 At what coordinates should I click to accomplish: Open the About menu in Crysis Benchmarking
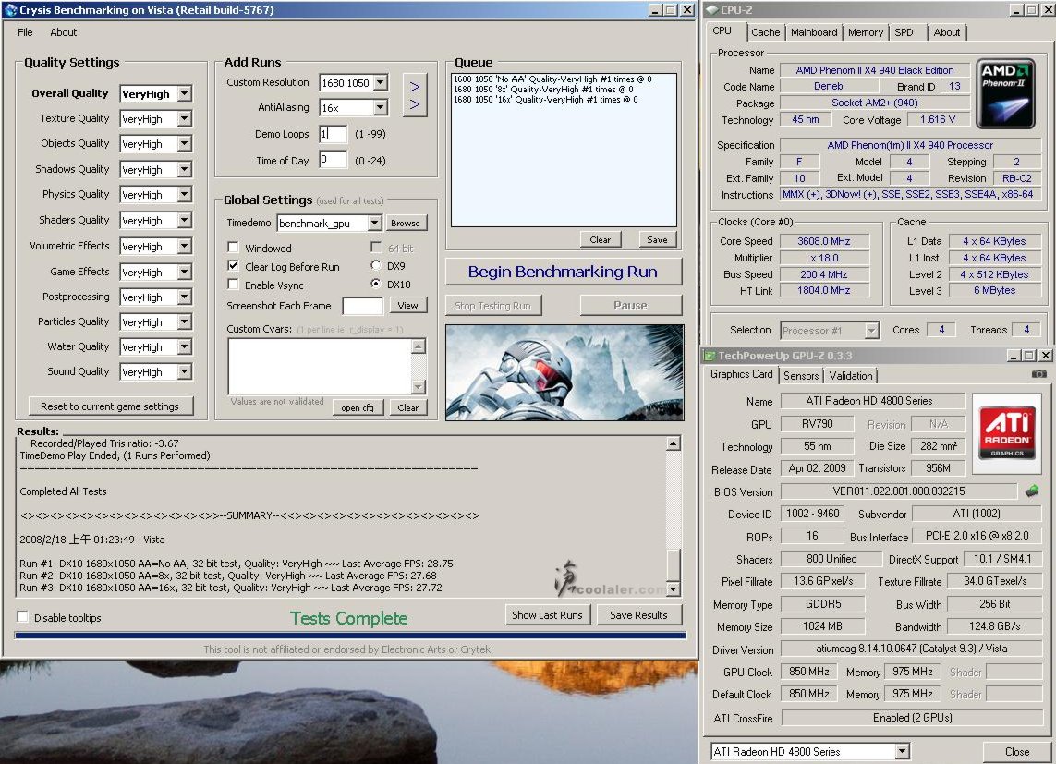coord(64,32)
